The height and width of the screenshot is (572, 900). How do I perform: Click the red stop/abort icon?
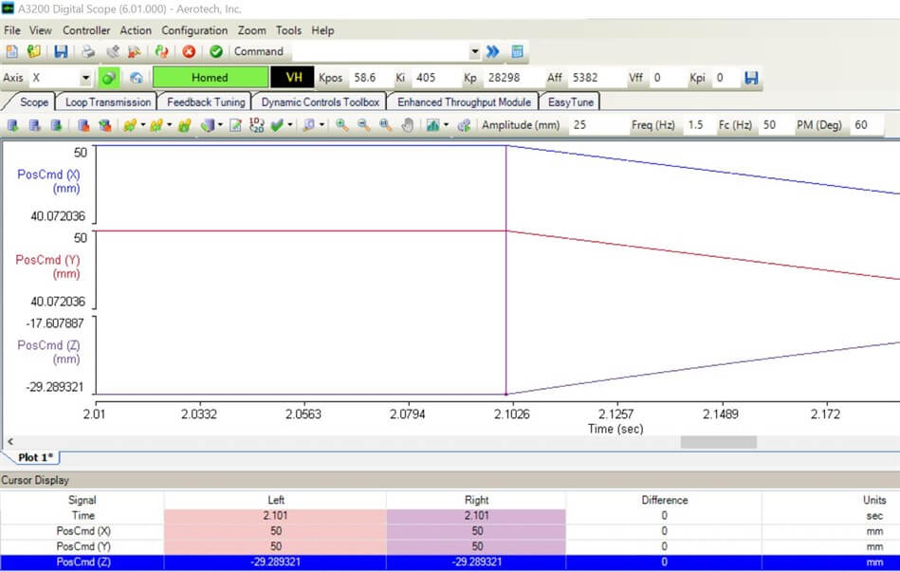coord(189,51)
